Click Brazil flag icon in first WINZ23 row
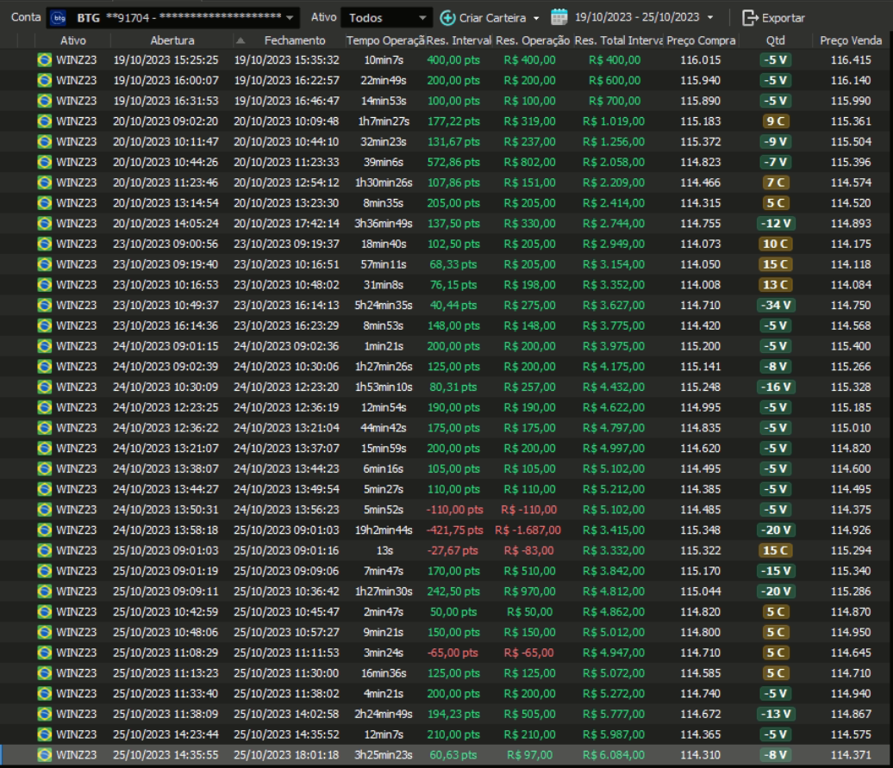 coord(45,60)
